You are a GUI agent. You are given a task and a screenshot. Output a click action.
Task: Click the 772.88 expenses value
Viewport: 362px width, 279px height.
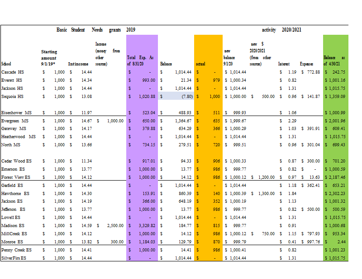click(314, 72)
